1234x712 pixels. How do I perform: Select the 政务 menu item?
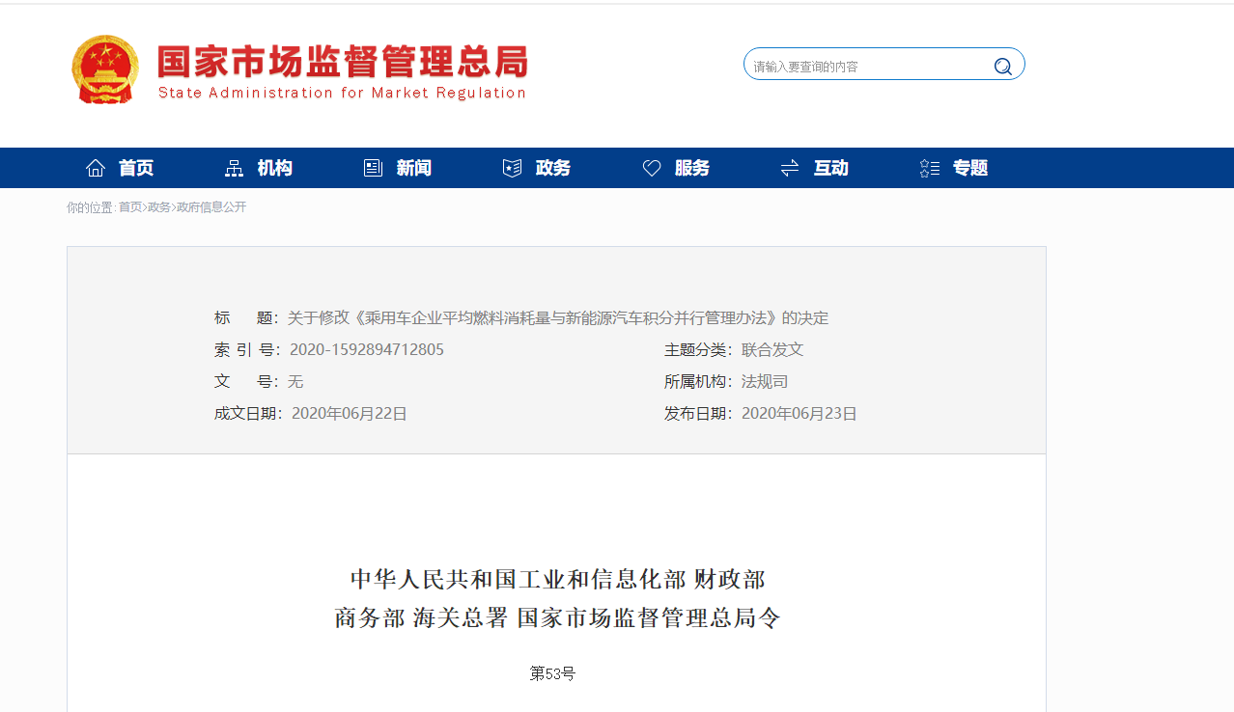coord(553,168)
